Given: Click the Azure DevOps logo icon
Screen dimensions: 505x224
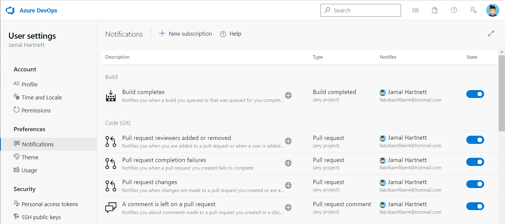Looking at the screenshot, I should coord(10,10).
